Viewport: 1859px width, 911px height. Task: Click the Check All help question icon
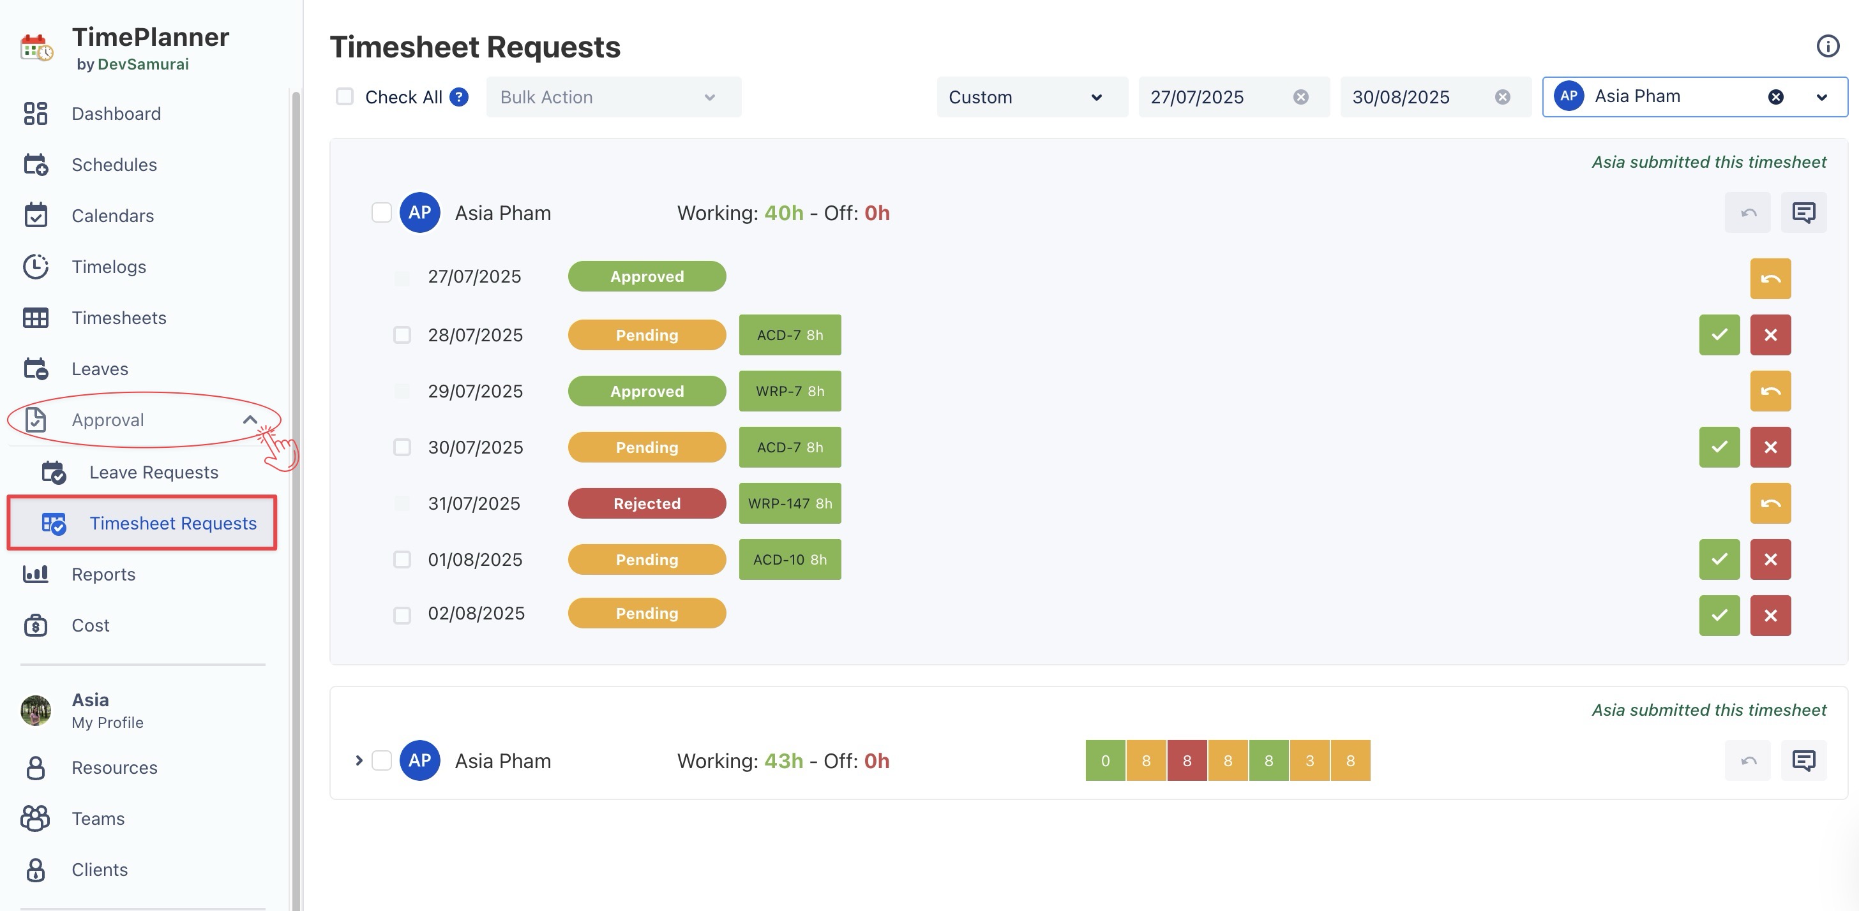point(459,97)
